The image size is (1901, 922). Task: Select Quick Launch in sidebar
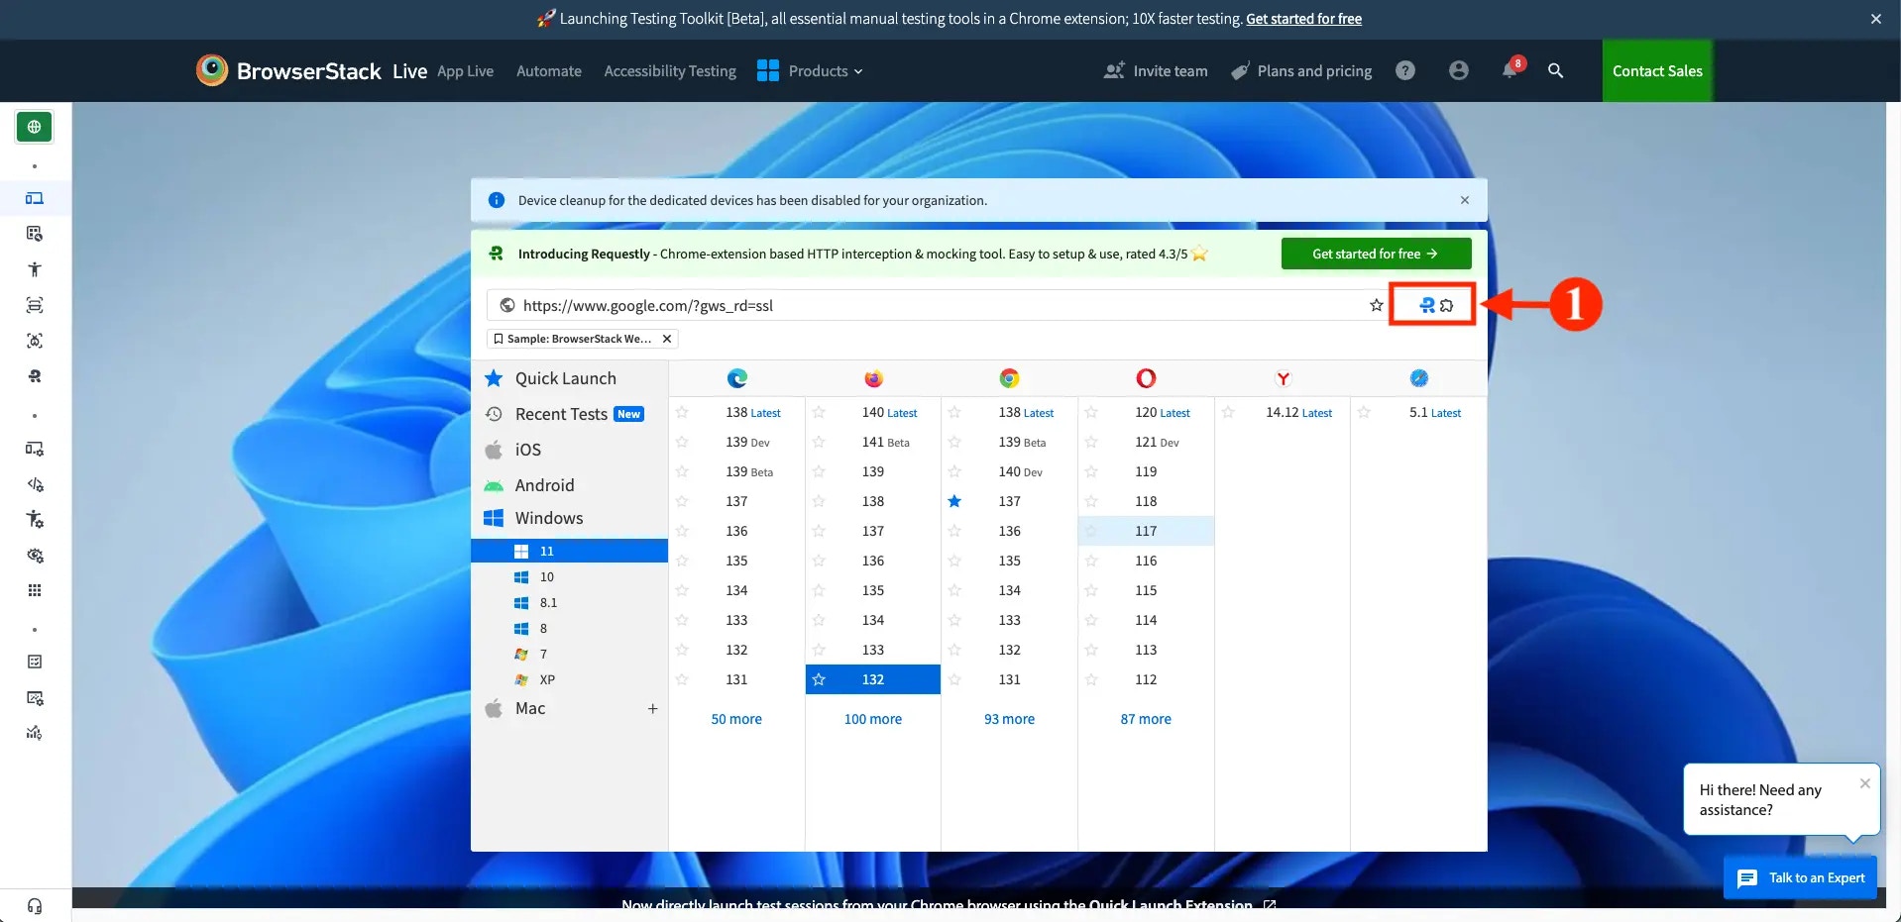tap(565, 378)
